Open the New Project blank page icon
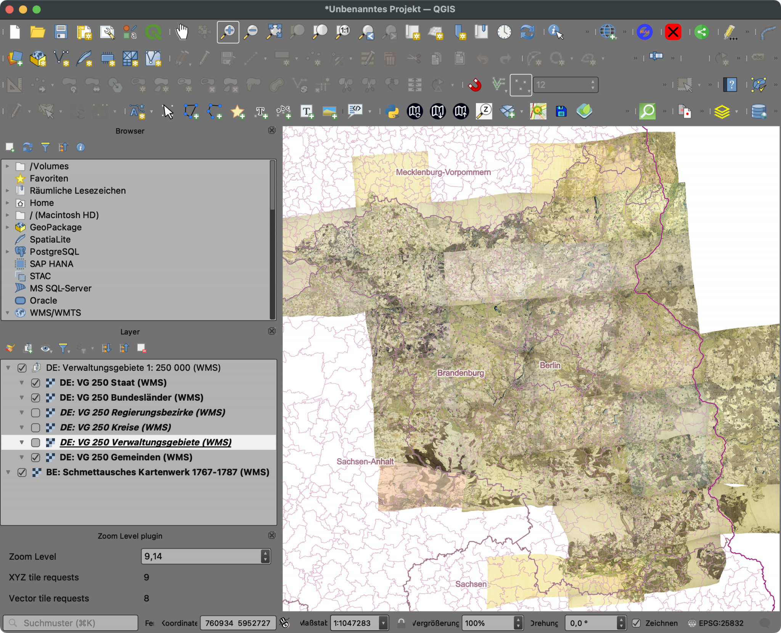781x633 pixels. (15, 32)
